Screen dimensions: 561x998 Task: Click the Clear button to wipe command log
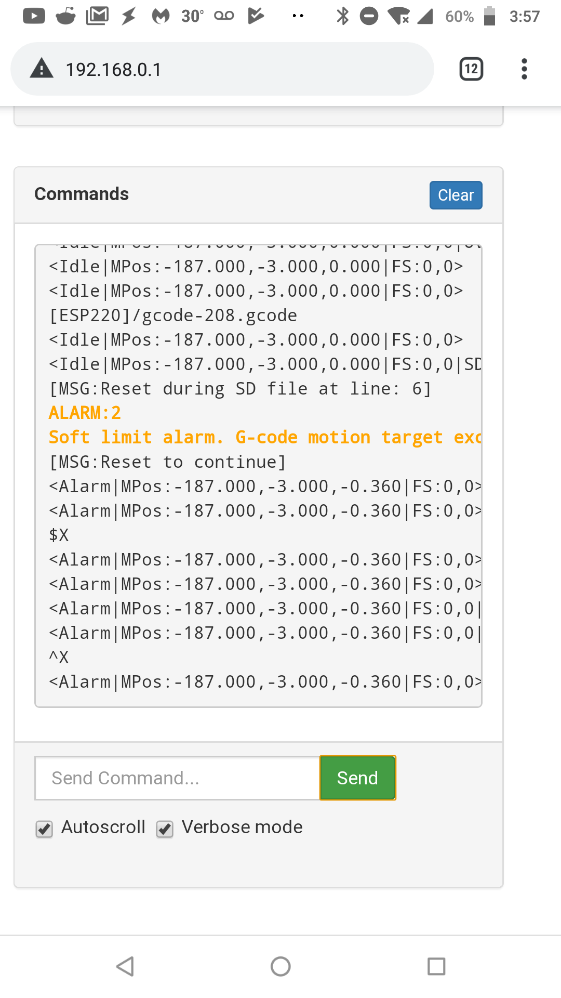click(456, 195)
